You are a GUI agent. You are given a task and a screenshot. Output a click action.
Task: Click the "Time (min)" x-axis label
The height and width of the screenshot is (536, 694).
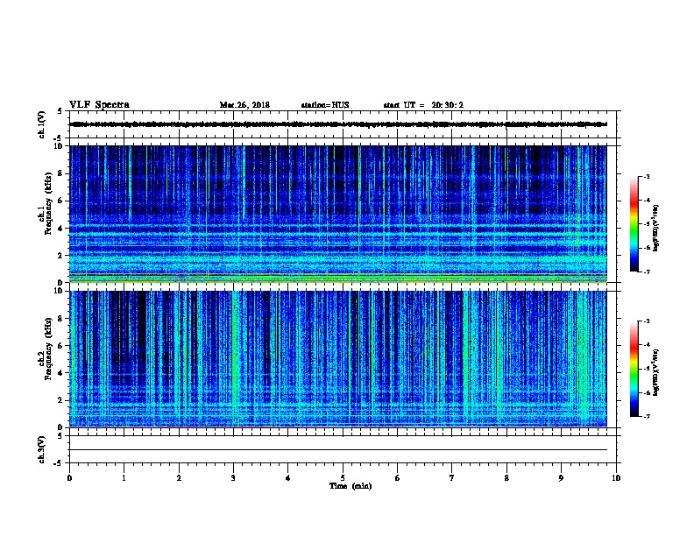(x=351, y=486)
